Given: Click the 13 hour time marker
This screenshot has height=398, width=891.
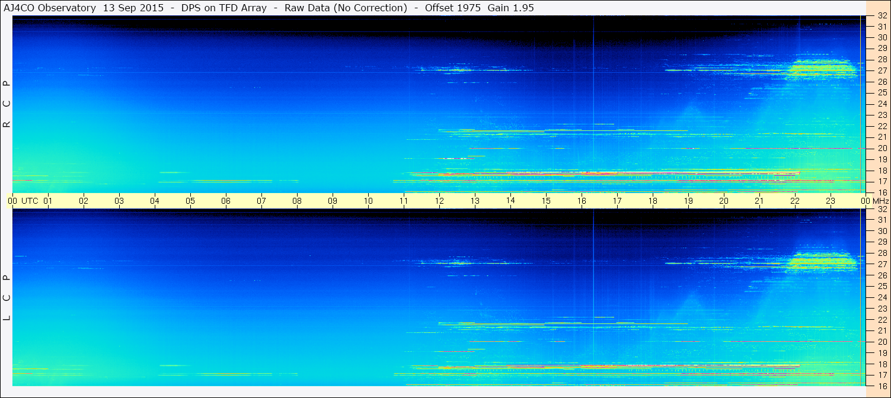Looking at the screenshot, I should point(475,201).
